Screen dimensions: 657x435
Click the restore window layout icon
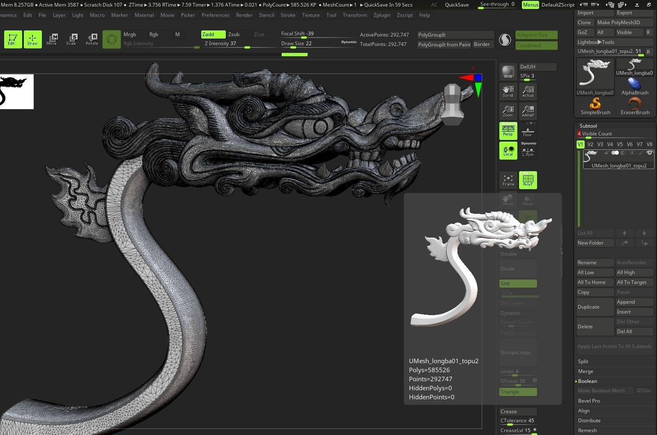(649, 5)
